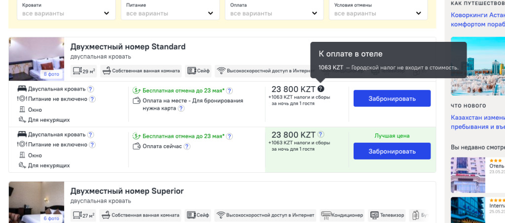This screenshot has width=505, height=223.
Task: Expand the Условия отмены dropdown
Action: point(378,10)
